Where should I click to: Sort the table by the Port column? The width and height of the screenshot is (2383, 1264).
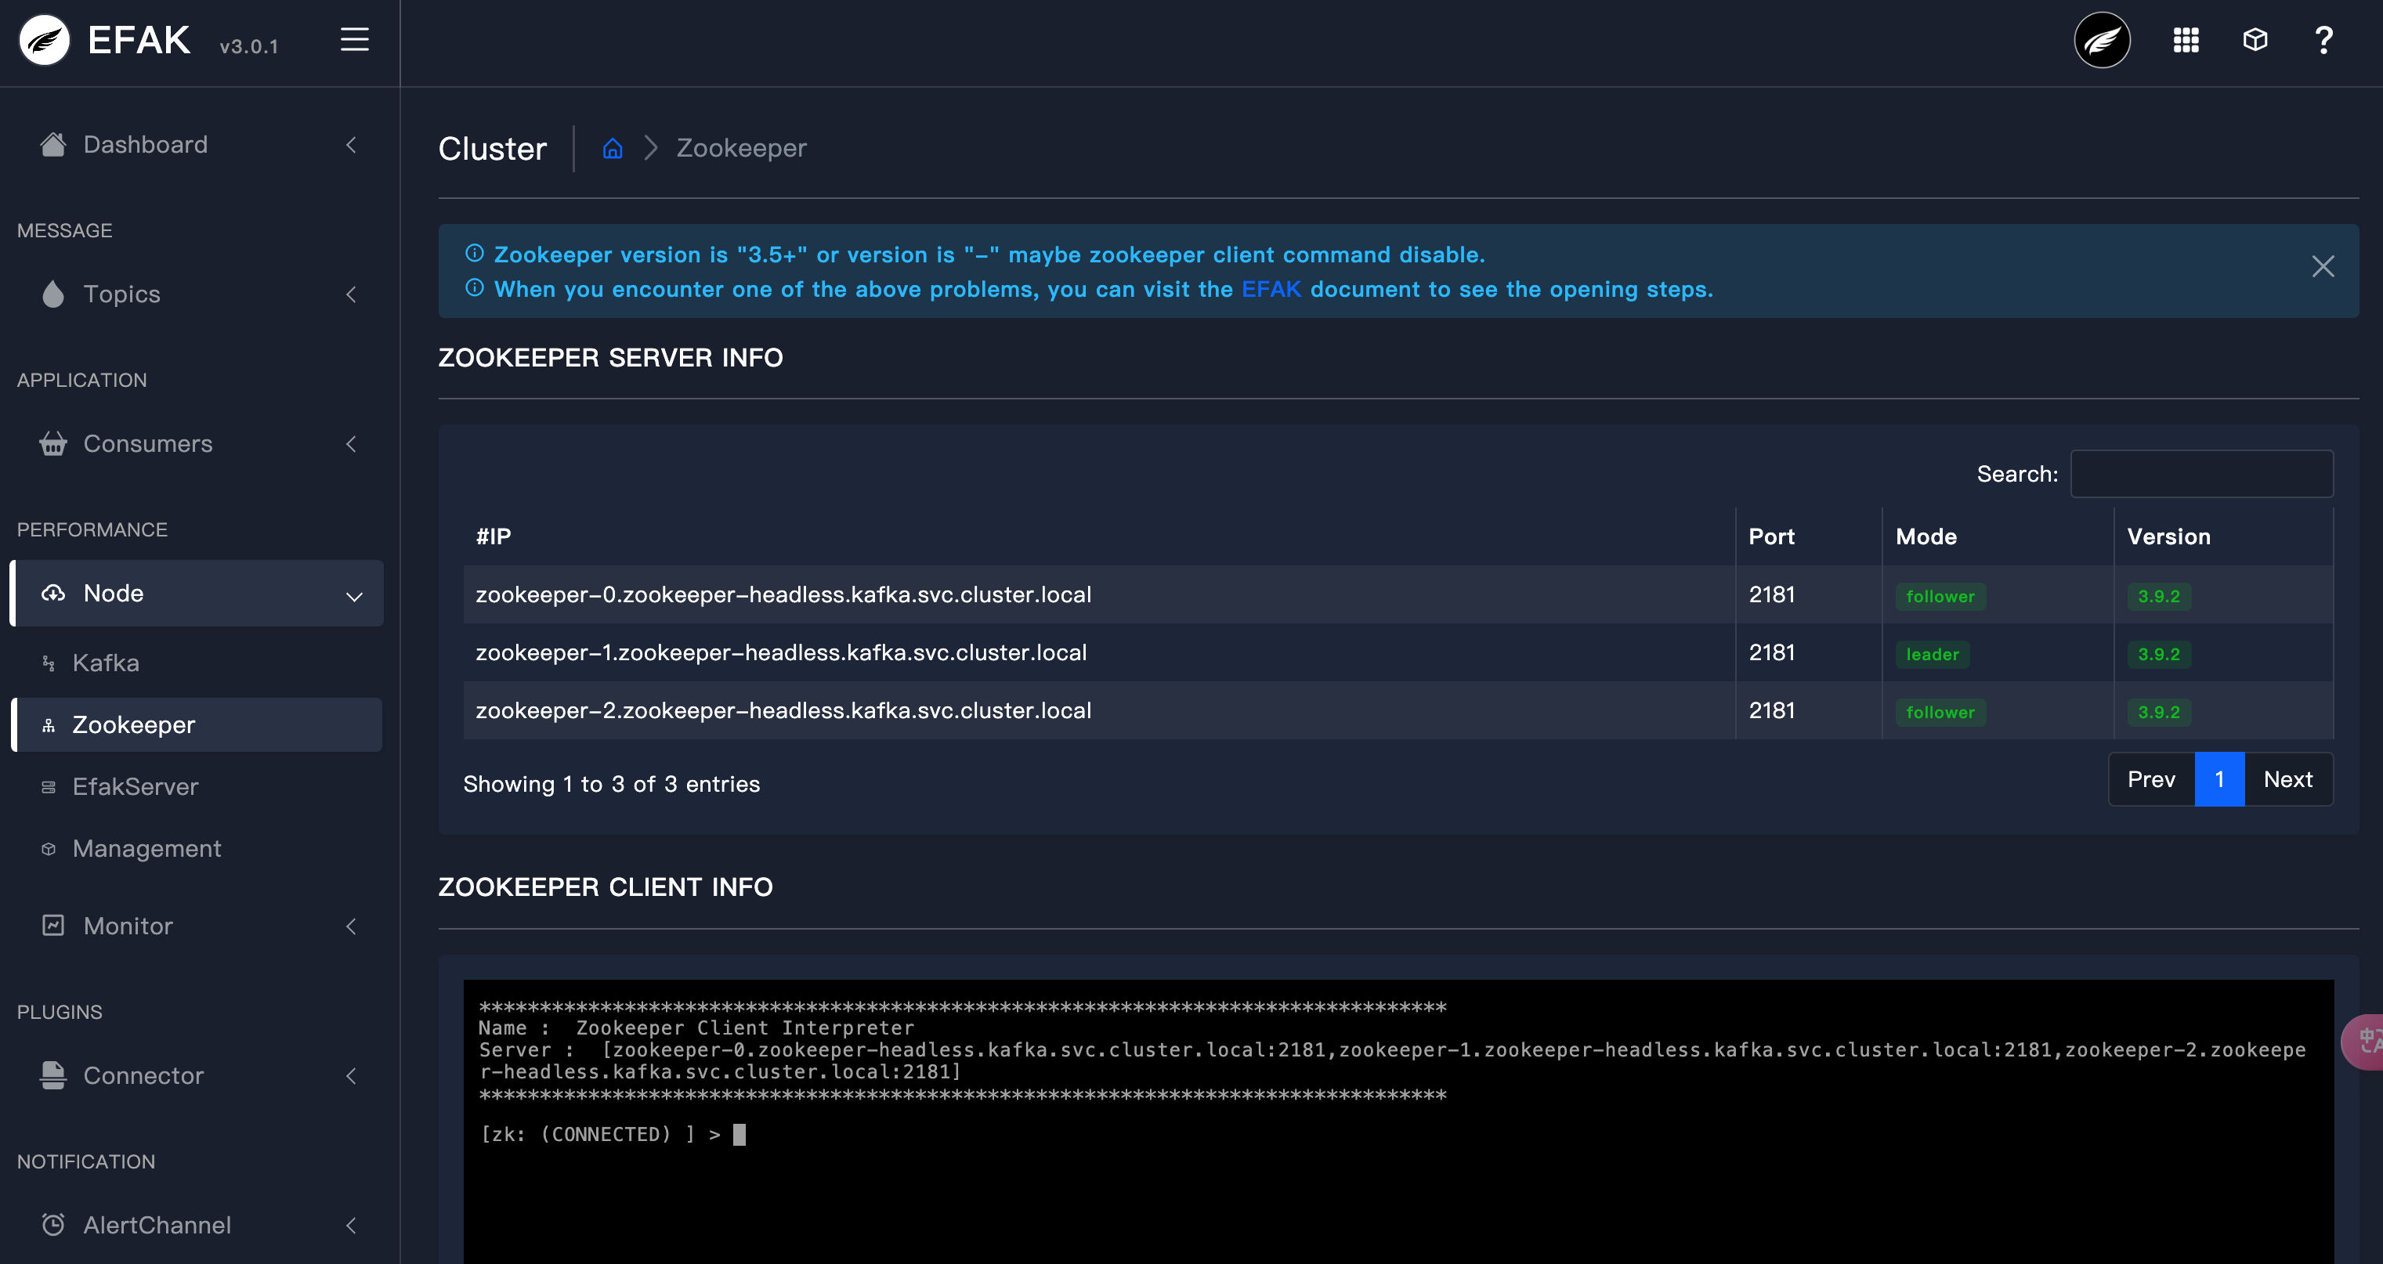(x=1809, y=536)
